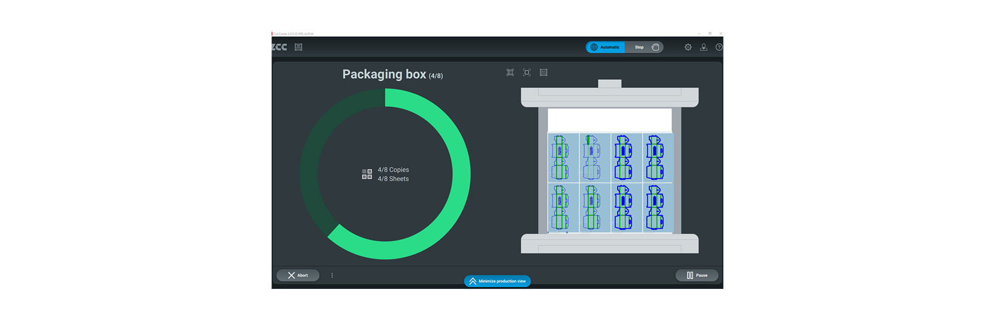Click the hand stop icon
Viewport: 995px width, 320px height.
(656, 47)
